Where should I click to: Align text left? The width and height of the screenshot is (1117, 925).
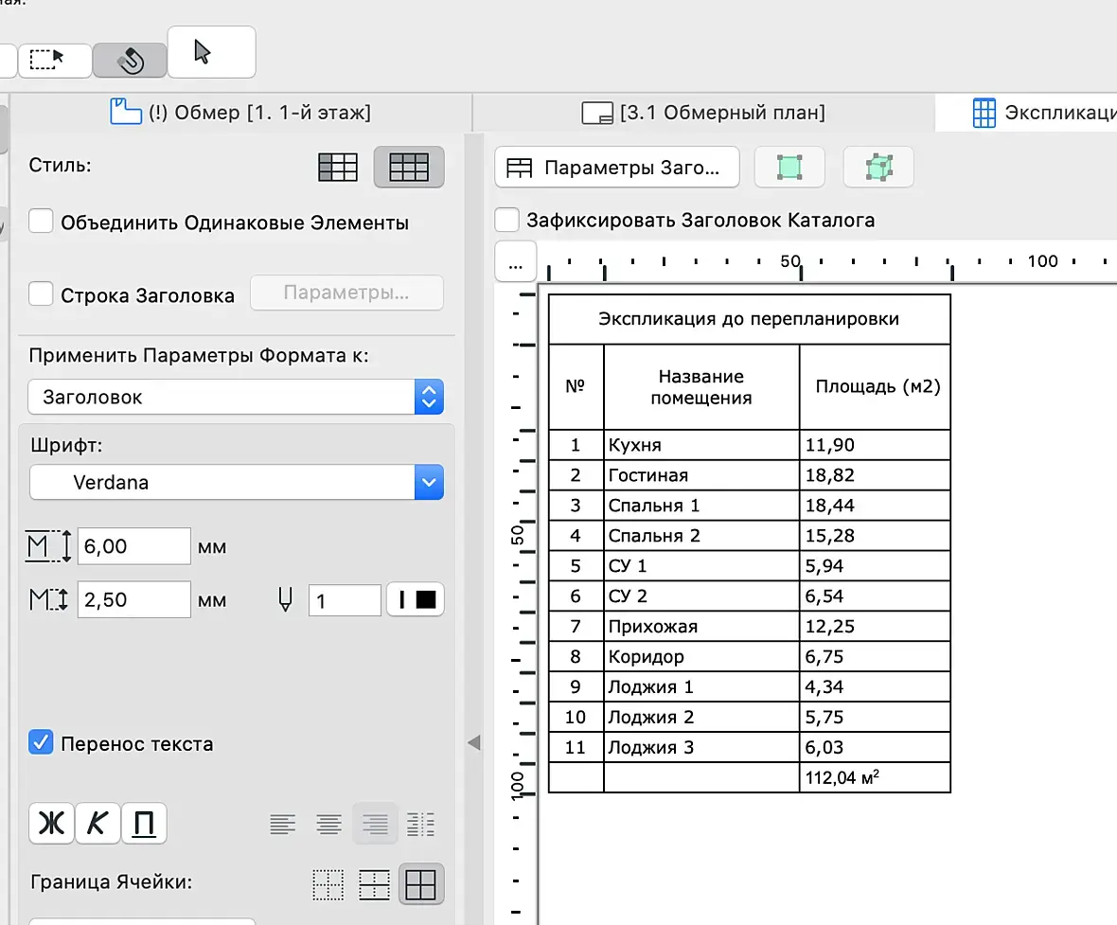pos(283,825)
